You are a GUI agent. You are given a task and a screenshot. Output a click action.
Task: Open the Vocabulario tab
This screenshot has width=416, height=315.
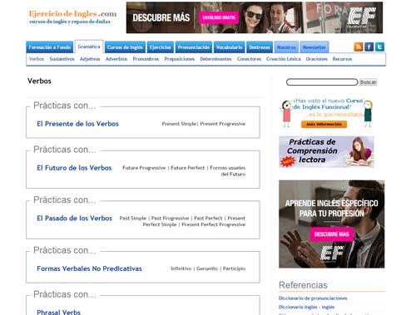(x=230, y=47)
